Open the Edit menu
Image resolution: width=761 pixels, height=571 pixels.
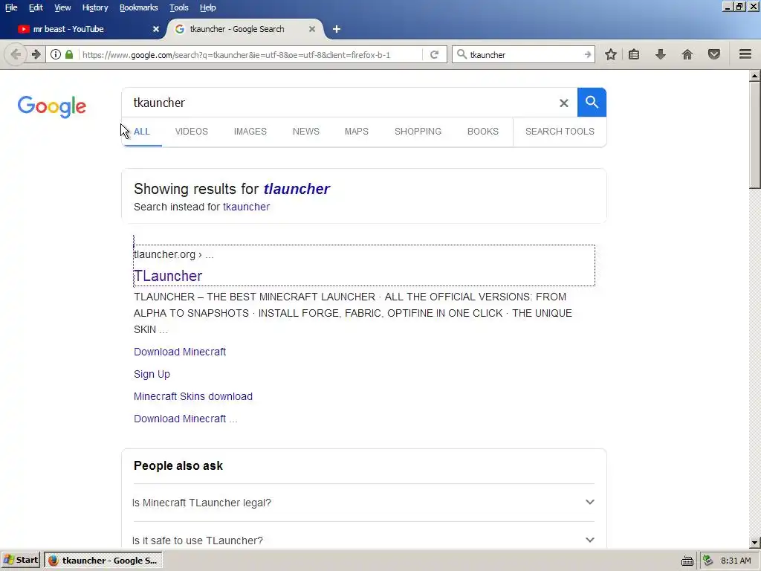[x=36, y=7]
